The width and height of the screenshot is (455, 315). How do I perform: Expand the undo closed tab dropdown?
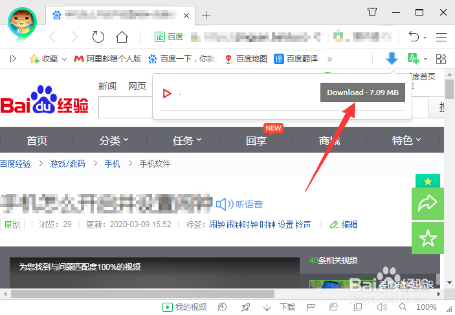425,38
